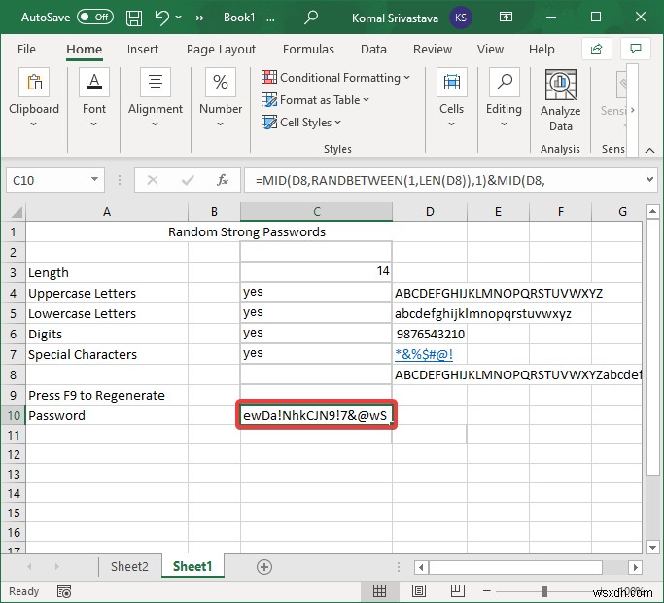664x603 pixels.
Task: Click the Share icon in ribbon
Action: click(x=595, y=50)
